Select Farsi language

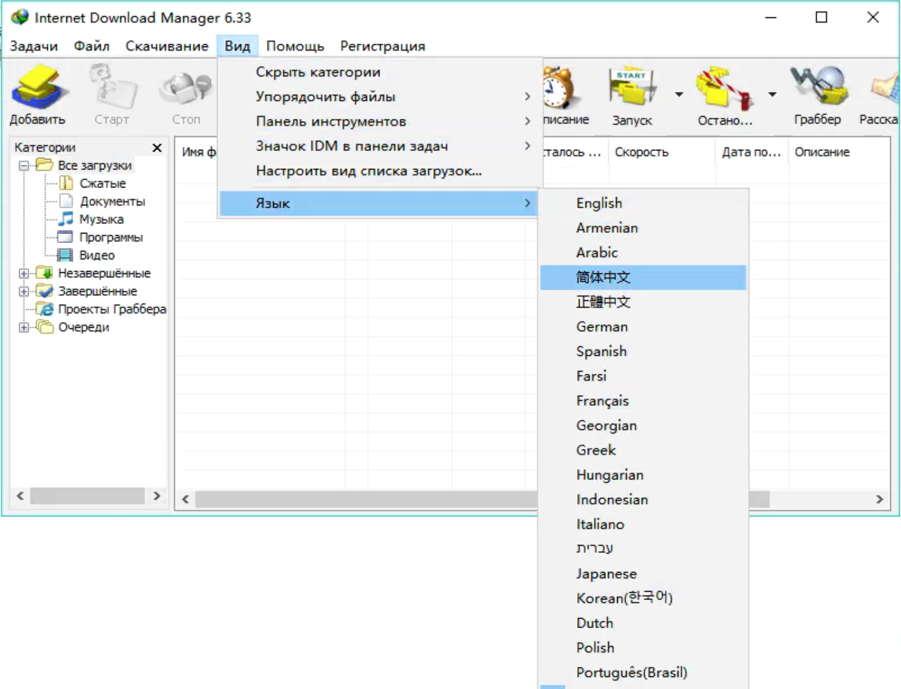[643, 376]
